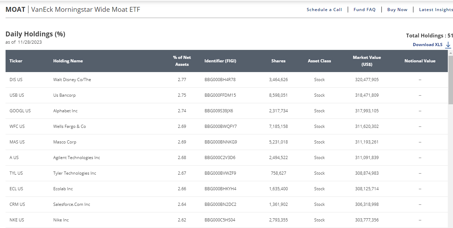Open Schedule a Call
The image size is (453, 228).
point(324,9)
